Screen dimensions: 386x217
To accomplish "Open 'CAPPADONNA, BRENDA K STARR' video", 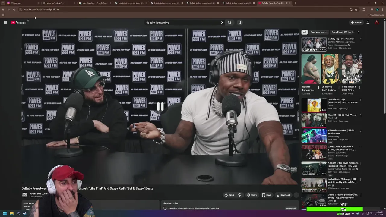I will click(x=314, y=152).
